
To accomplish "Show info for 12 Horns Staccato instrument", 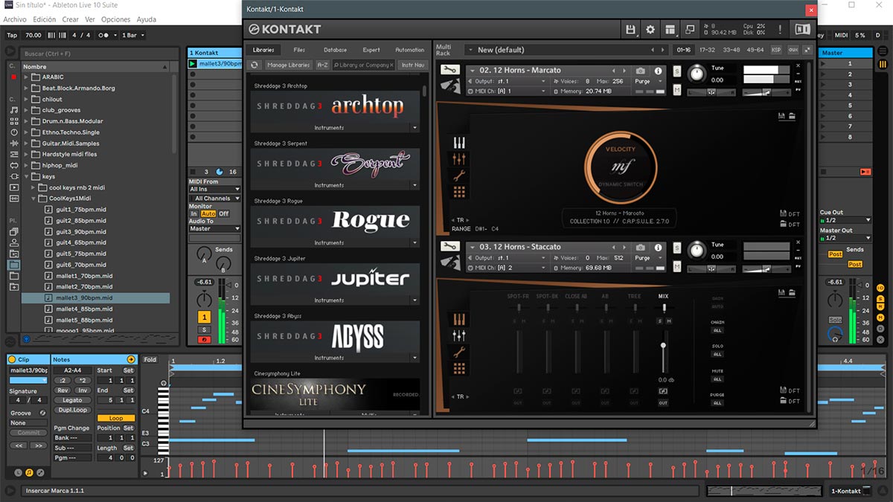I will click(x=658, y=247).
